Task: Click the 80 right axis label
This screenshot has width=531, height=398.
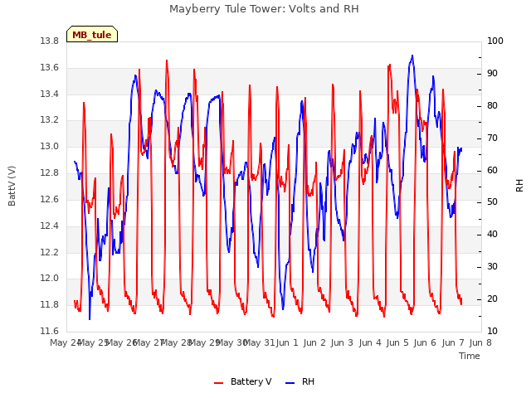Action: [x=492, y=105]
